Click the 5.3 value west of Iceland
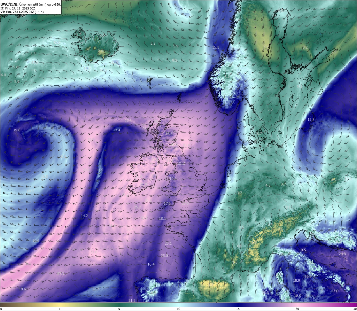The width and height of the screenshot is (357, 311). pyautogui.click(x=33, y=54)
